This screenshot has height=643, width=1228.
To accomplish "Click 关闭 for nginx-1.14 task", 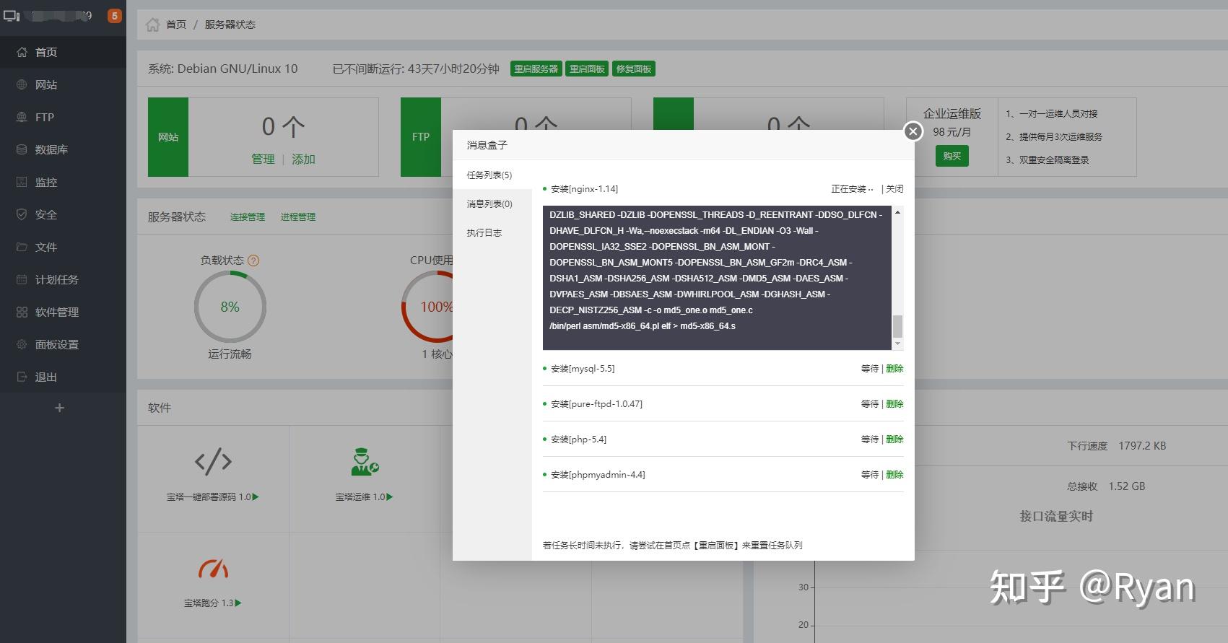I will tap(894, 189).
